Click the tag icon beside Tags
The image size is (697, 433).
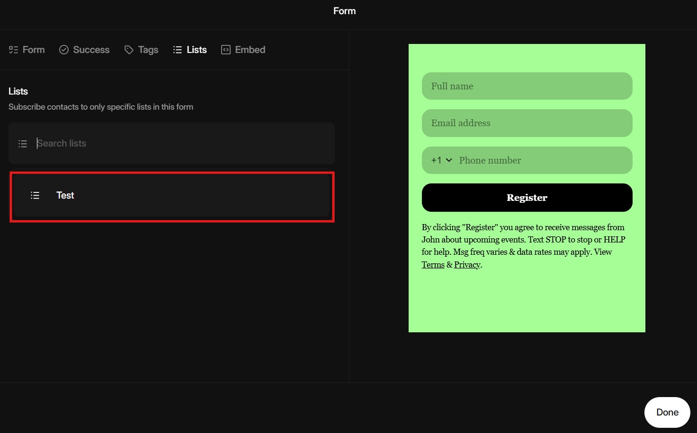[129, 50]
